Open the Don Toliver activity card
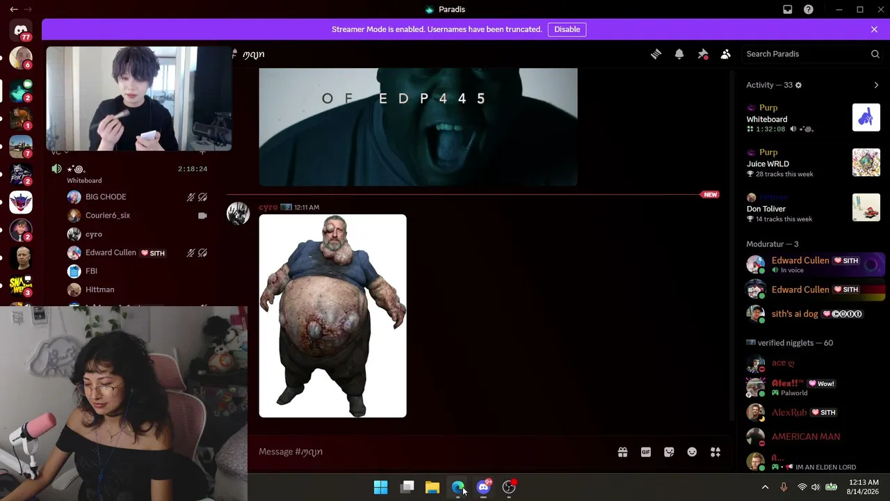Screen dimensions: 890x501 click(x=813, y=207)
